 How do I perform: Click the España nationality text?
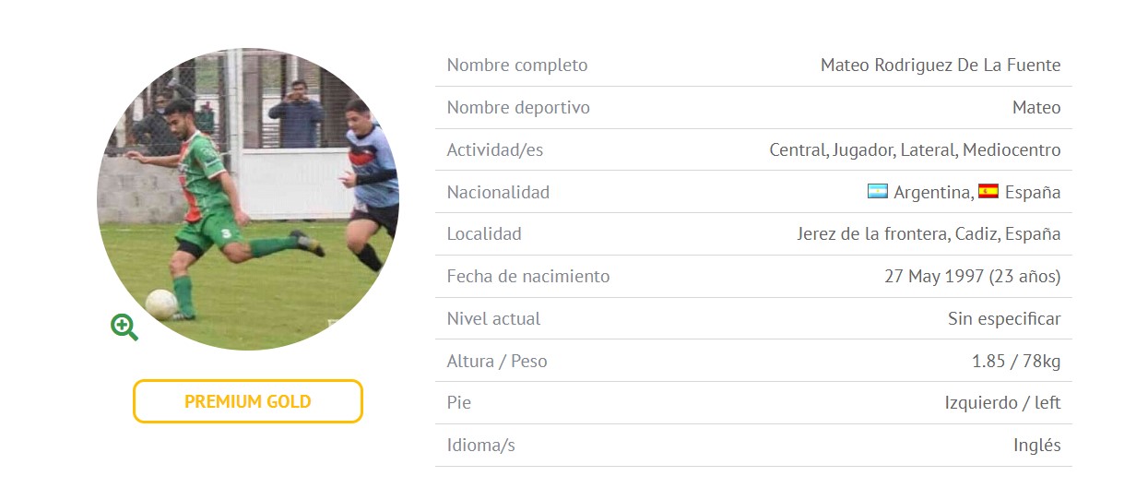coord(1033,192)
